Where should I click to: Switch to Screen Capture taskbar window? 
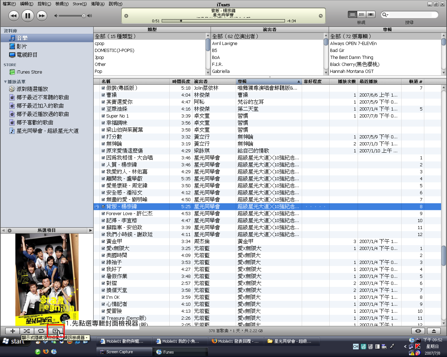point(124,352)
